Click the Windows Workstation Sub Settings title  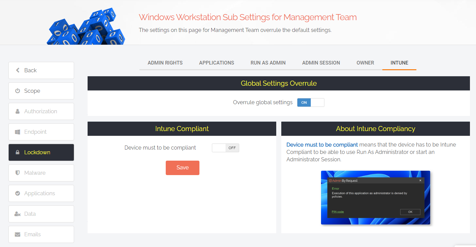point(248,17)
